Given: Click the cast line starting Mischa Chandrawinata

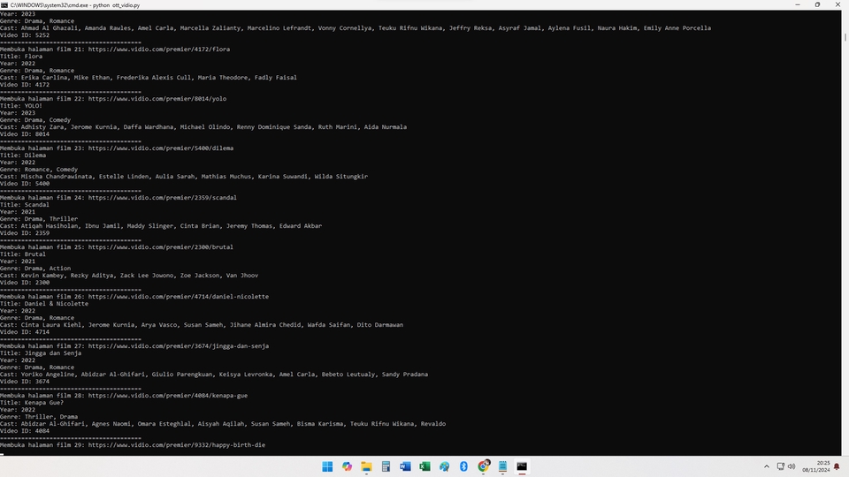Looking at the screenshot, I should point(184,177).
